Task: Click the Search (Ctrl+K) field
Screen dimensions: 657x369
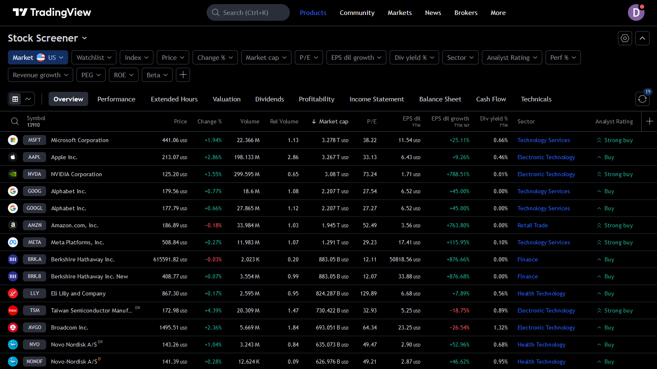Action: (x=248, y=12)
